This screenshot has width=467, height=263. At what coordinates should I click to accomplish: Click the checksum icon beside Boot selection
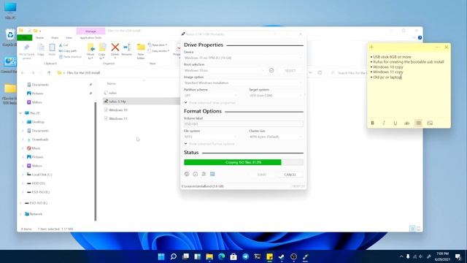point(271,70)
